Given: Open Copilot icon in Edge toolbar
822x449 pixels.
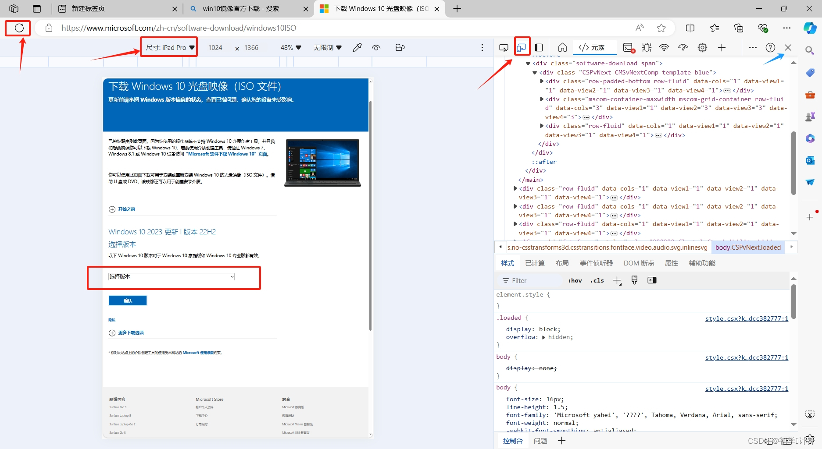Looking at the screenshot, I should (x=810, y=28).
